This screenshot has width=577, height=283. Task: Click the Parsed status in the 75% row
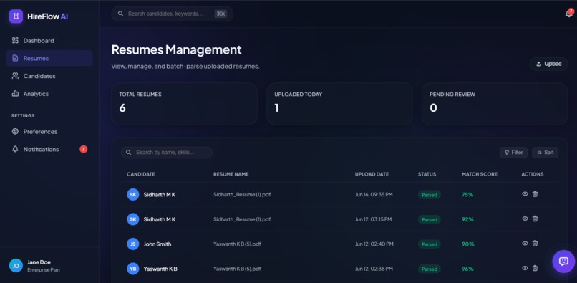click(430, 195)
